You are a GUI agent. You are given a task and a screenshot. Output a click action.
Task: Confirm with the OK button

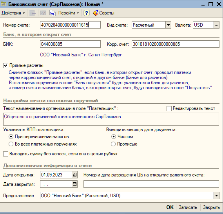[170, 207]
